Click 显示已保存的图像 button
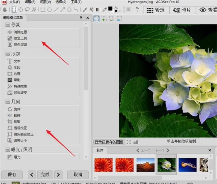 click(x=109, y=142)
